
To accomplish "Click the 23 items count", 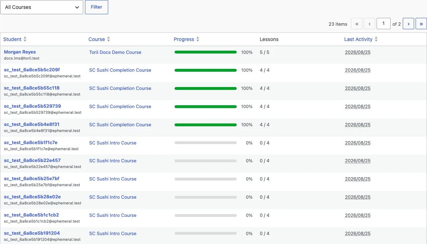I will coord(338,24).
